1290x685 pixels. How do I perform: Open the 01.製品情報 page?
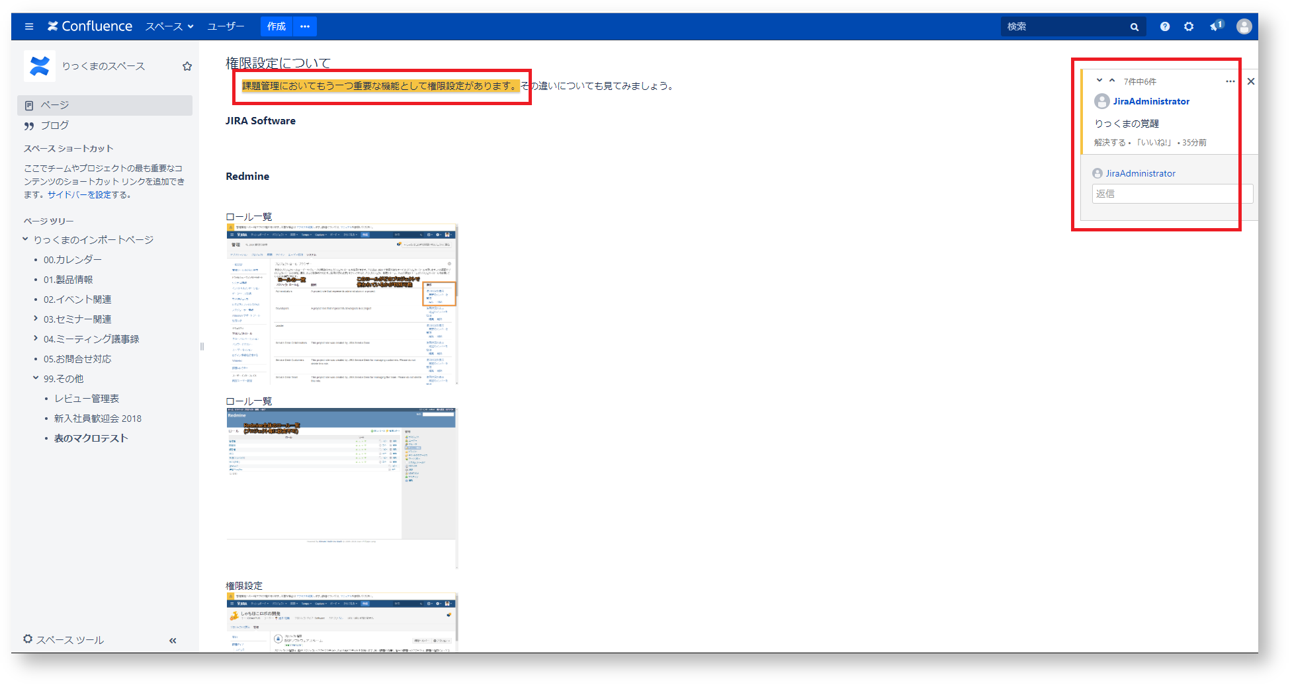tap(68, 279)
